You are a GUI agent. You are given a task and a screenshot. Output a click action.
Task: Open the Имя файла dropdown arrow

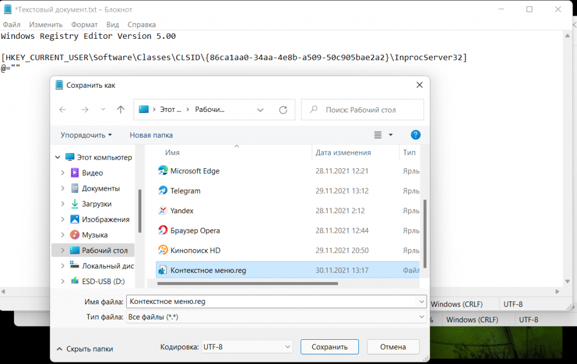[421, 302]
